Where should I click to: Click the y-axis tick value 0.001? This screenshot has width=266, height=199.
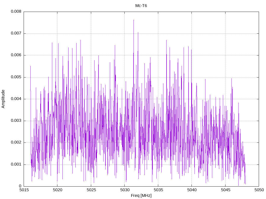(x=16, y=164)
